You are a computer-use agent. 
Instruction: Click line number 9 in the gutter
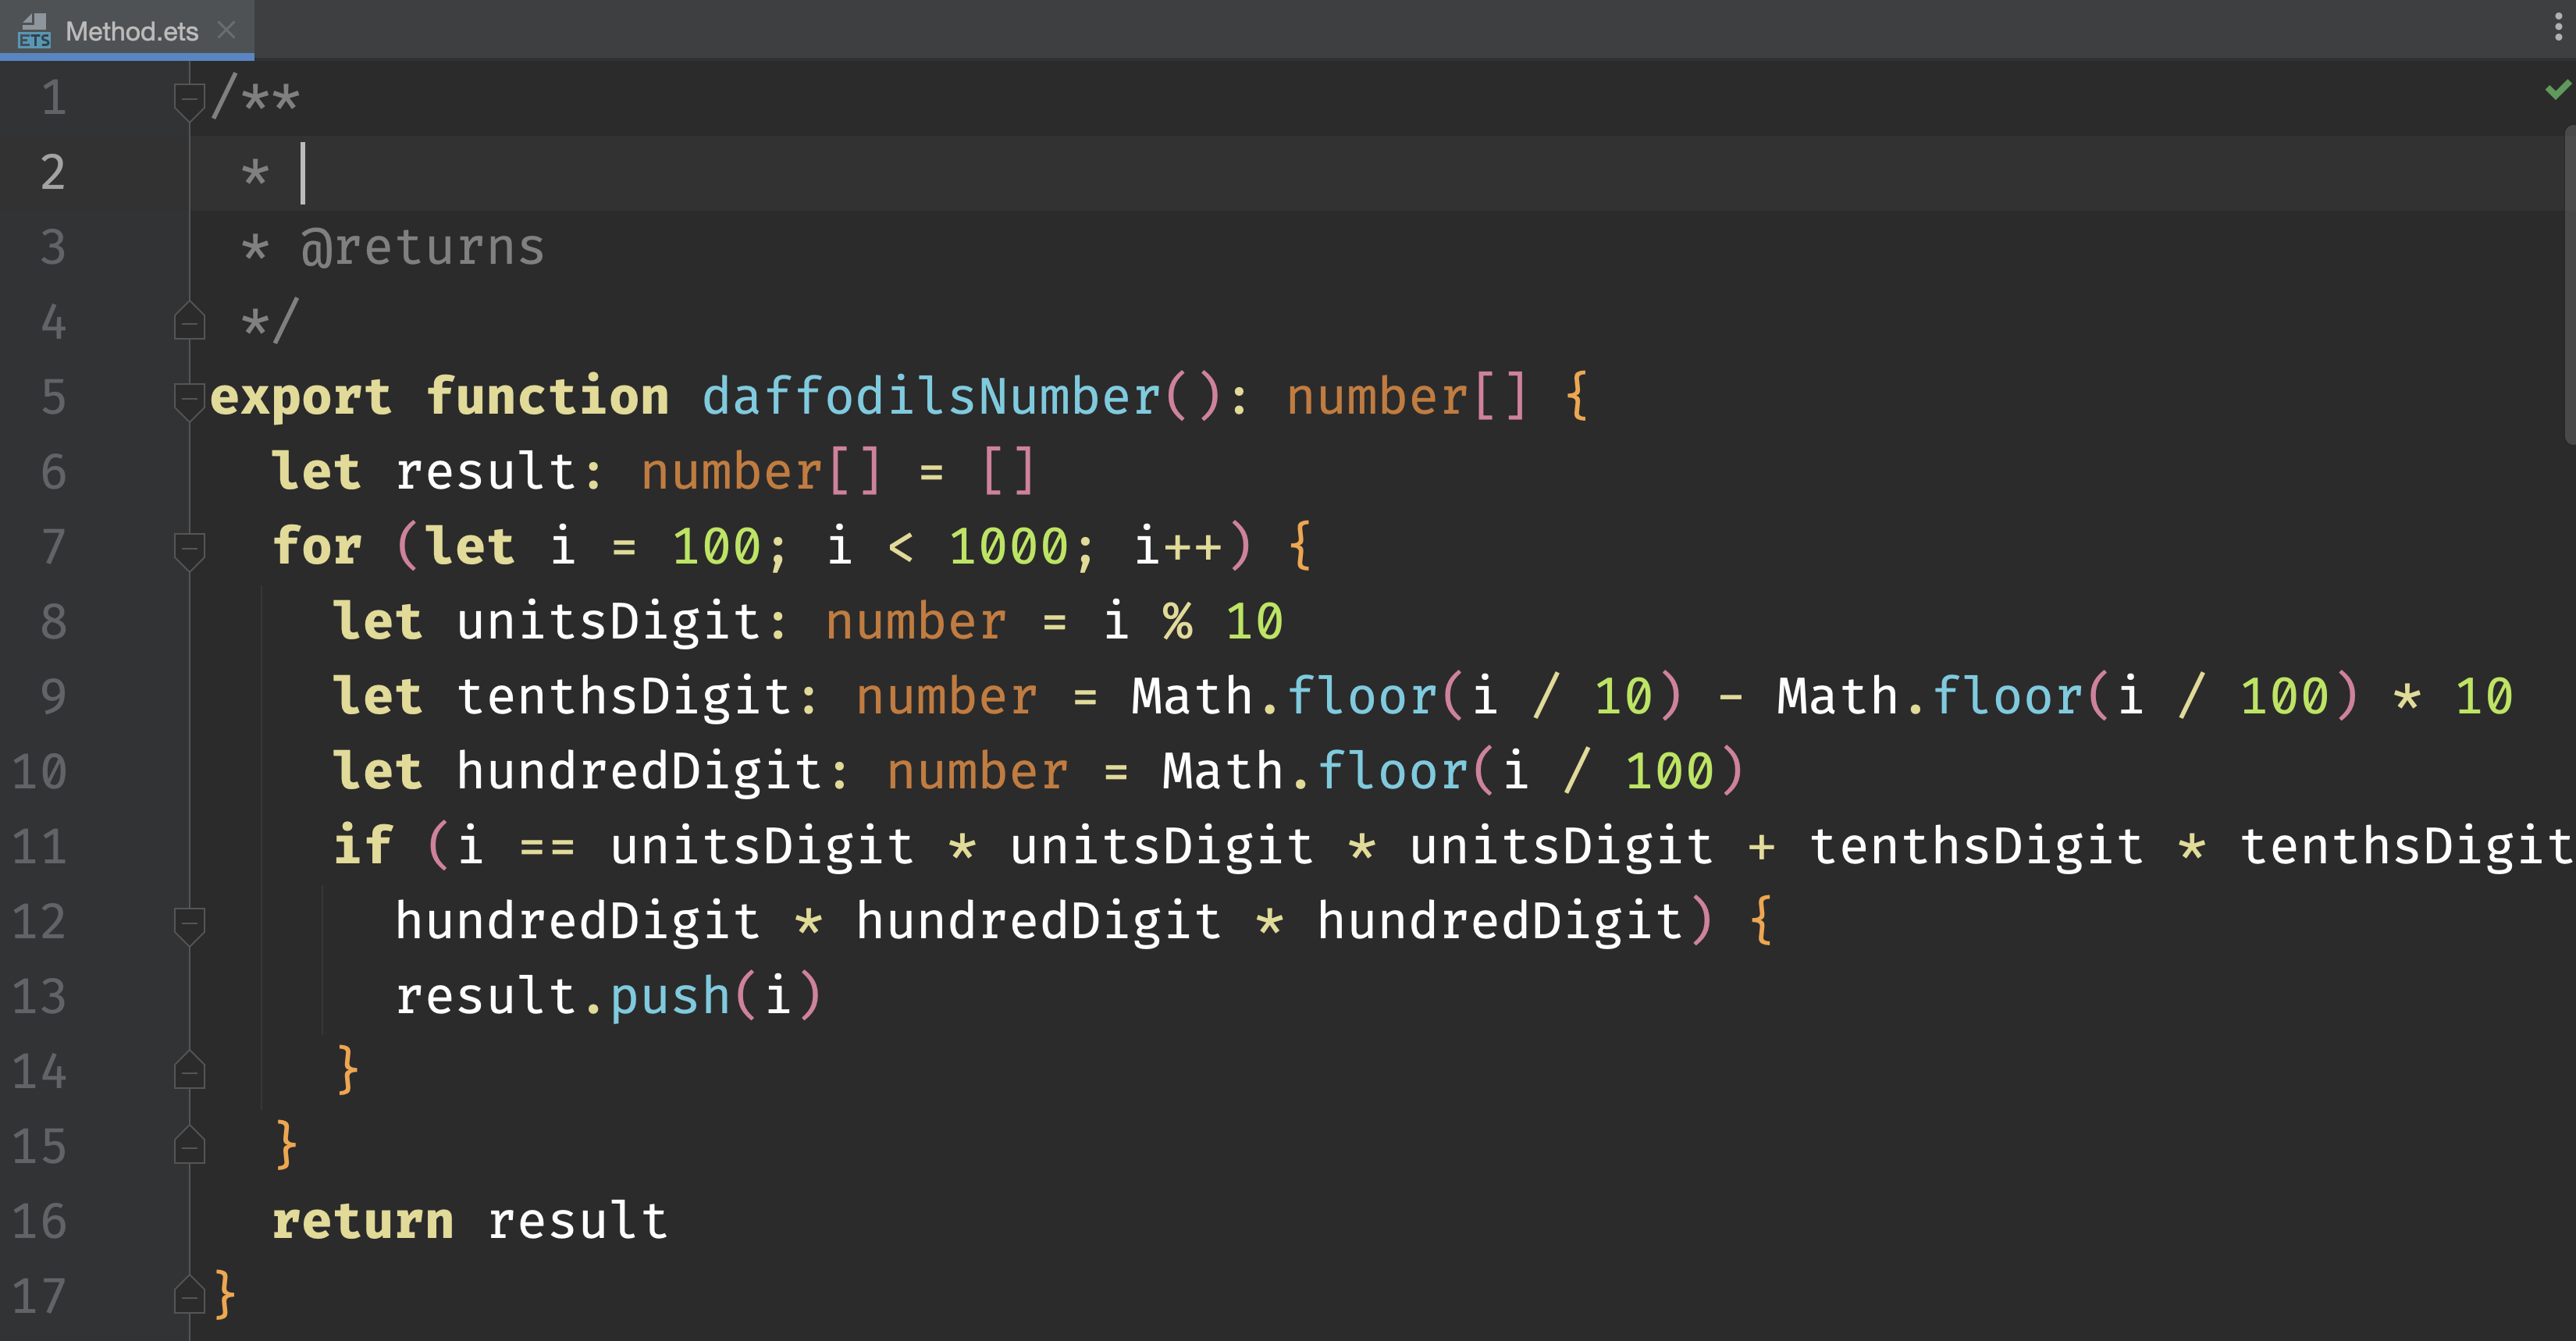(x=53, y=697)
